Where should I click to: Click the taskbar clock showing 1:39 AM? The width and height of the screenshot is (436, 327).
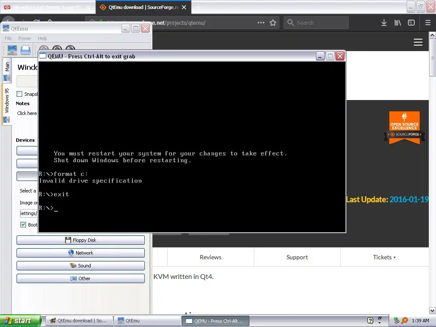point(420,321)
